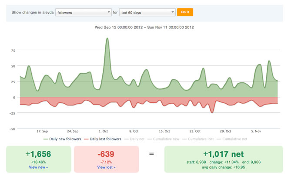This screenshot has height=180, width=288.
Task: Enable the Cumulative new legend series
Action: 163,139
